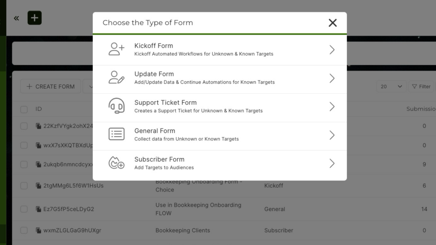436x245 pixels.
Task: Open the Filter button
Action: pyautogui.click(x=421, y=86)
